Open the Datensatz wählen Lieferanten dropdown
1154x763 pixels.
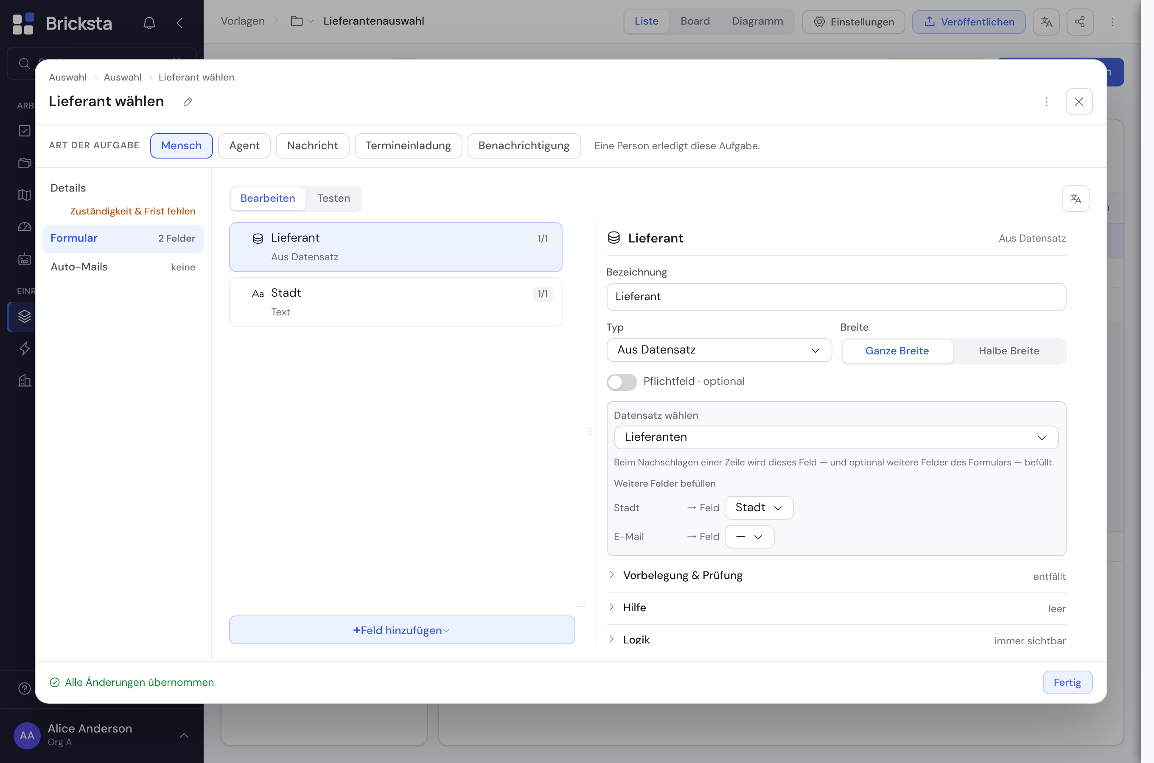tap(836, 437)
